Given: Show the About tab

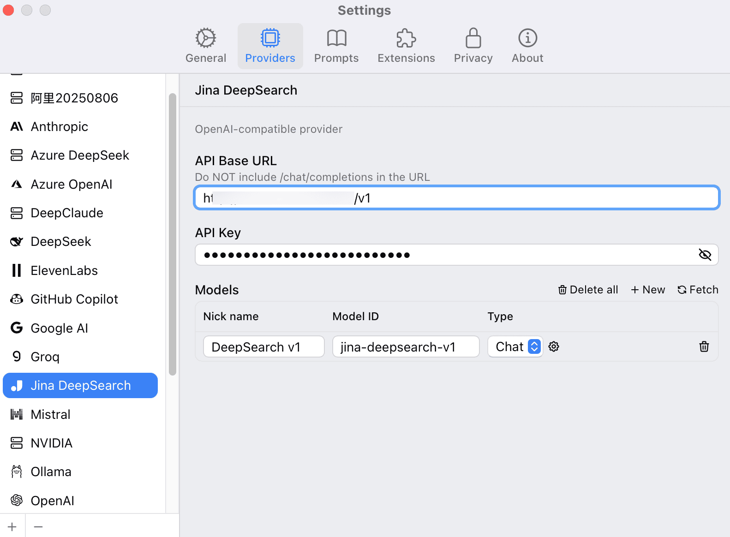Looking at the screenshot, I should (527, 46).
